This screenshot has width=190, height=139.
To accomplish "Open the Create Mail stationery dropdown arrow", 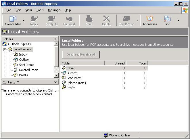I will (x=24, y=20).
